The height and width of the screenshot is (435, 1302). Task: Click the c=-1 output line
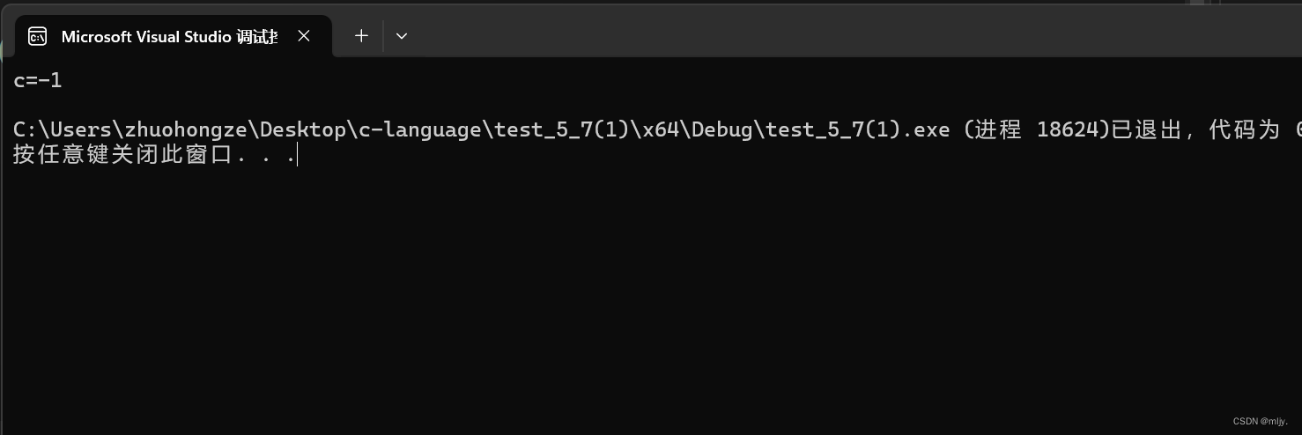[x=38, y=81]
